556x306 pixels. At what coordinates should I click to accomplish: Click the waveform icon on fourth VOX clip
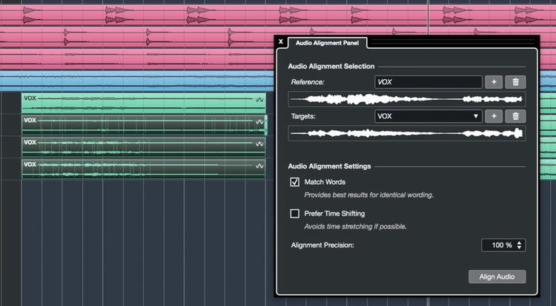tap(259, 166)
